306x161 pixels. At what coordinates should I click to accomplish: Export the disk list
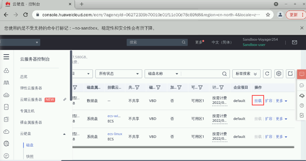click(290, 74)
